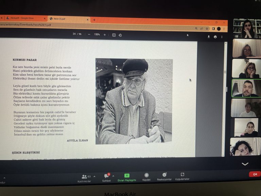Download the PDF file

click(209, 37)
